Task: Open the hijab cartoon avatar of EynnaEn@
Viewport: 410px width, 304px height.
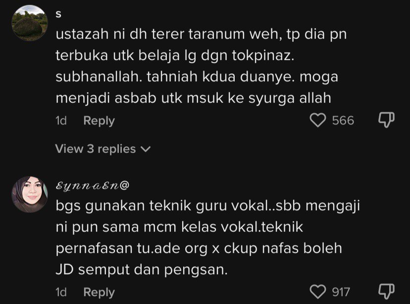Action: click(x=30, y=194)
